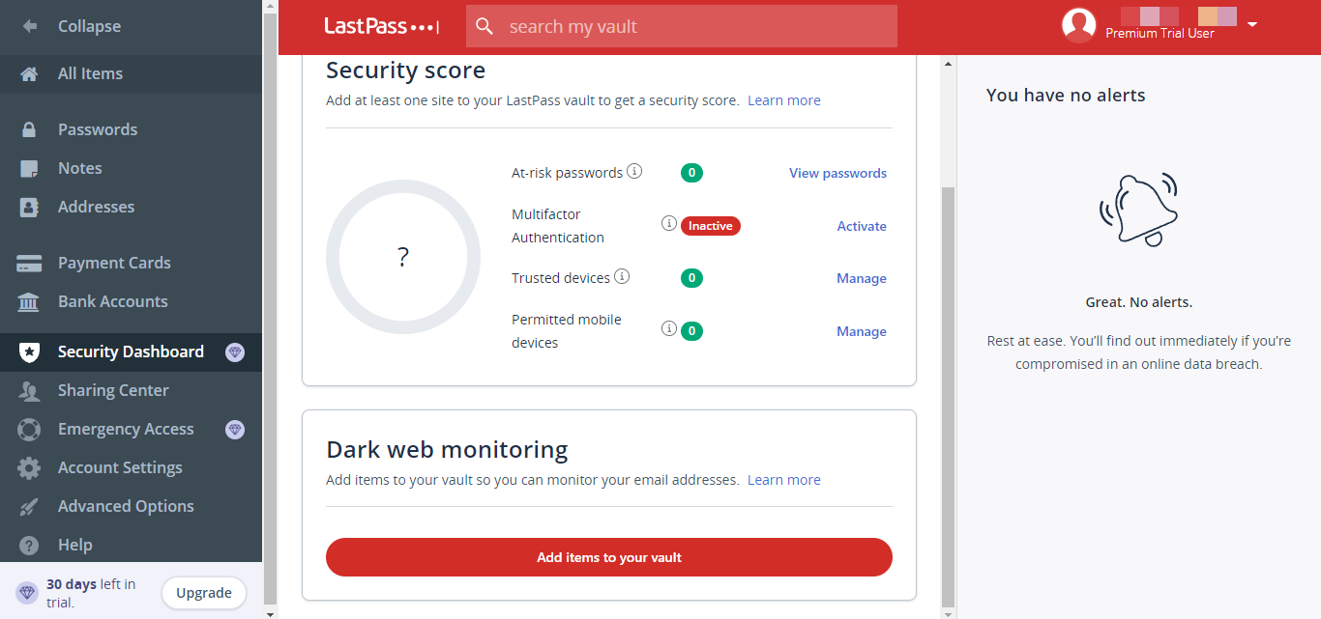Click the user avatar icon in header
Screen dimensions: 1321x619
[x=1078, y=25]
